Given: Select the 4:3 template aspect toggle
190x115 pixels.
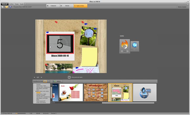Looking at the screenshot, I should [45, 81].
